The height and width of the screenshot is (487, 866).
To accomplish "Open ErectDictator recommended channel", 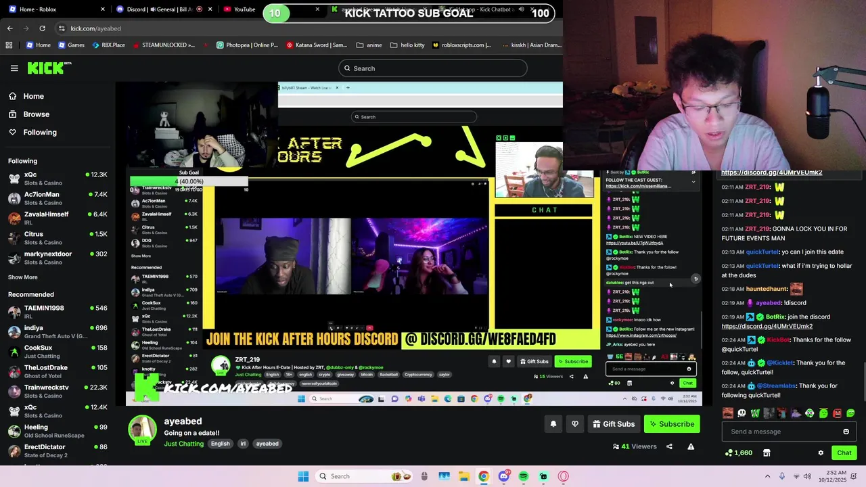I will [58, 450].
